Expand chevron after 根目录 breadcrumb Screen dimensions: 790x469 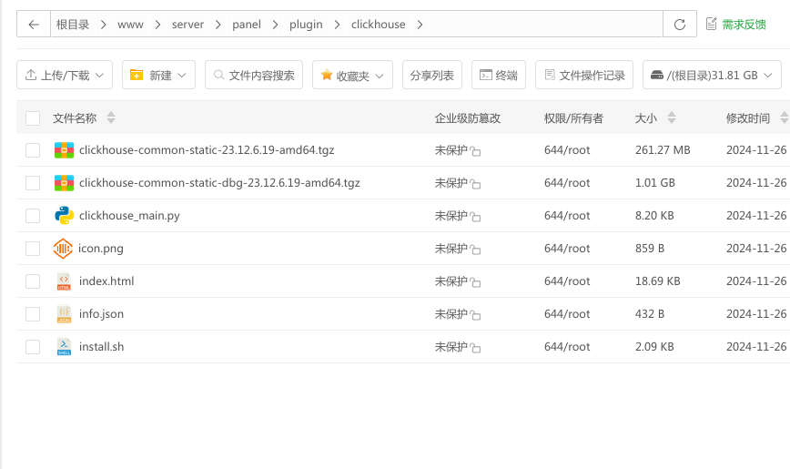point(103,25)
